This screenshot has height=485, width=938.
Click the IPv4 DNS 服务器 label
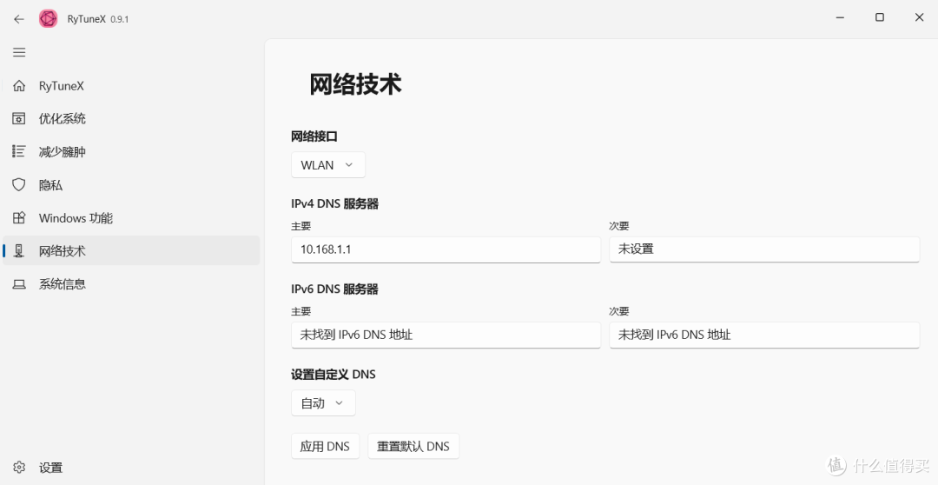[335, 203]
